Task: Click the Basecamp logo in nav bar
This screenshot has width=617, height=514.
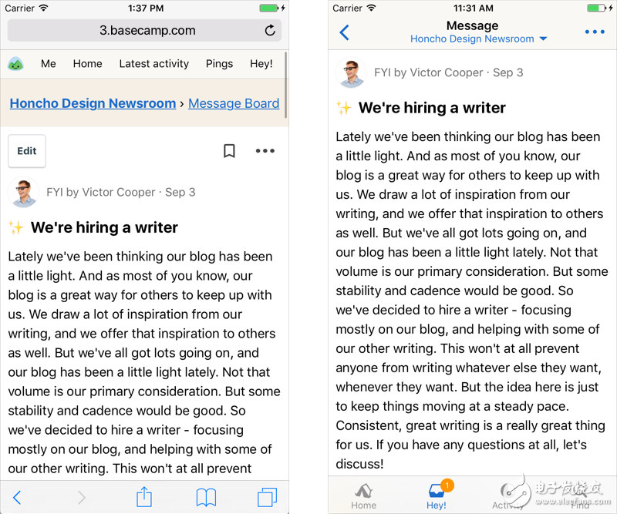Action: click(15, 64)
